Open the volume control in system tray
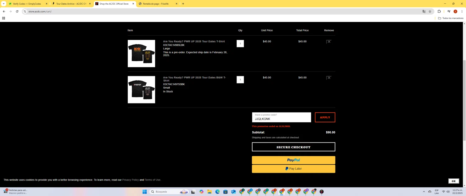 [448, 192]
